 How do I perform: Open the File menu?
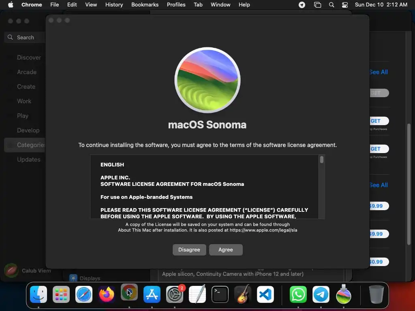coord(55,4)
